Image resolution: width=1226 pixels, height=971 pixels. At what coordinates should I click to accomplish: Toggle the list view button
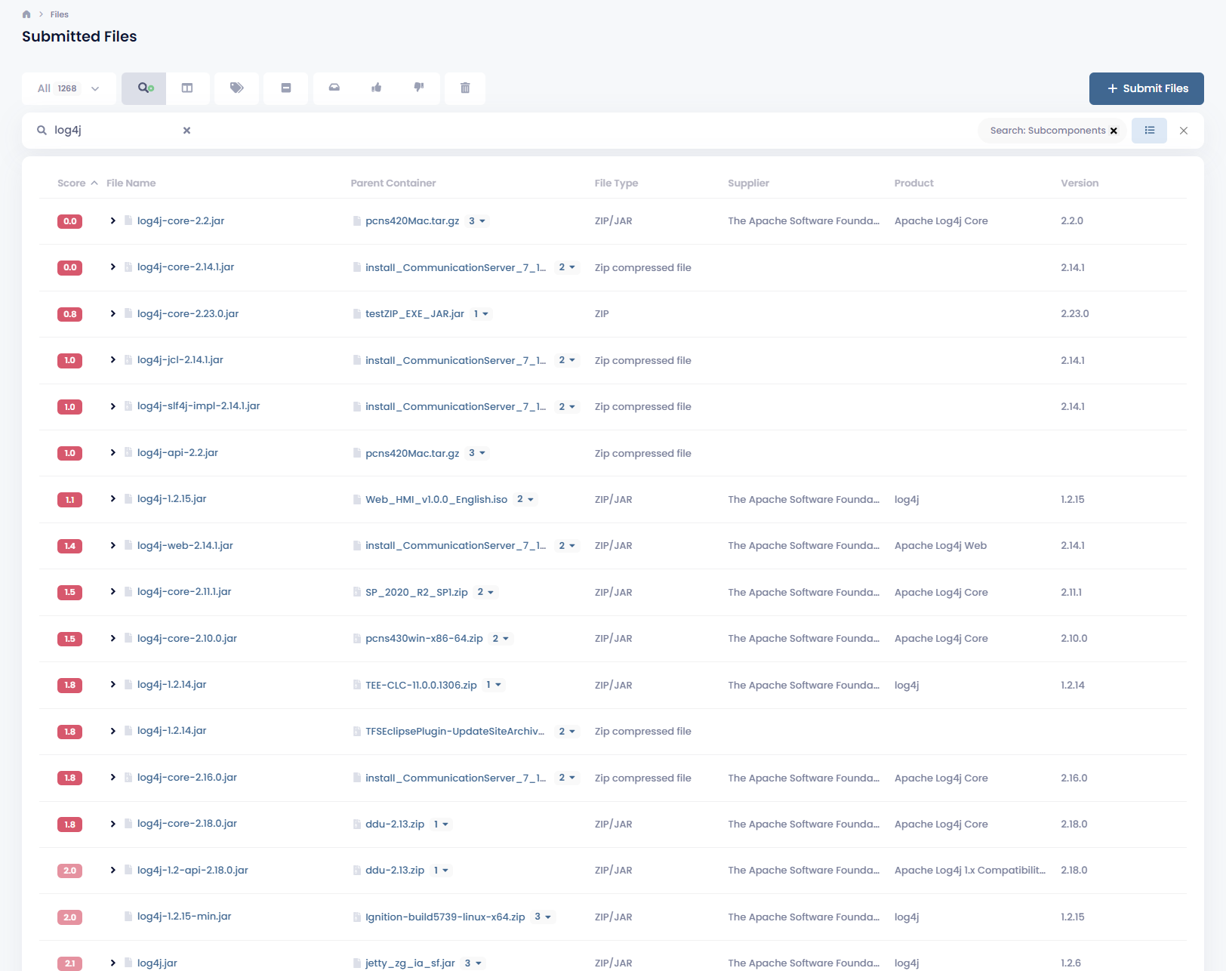1149,131
